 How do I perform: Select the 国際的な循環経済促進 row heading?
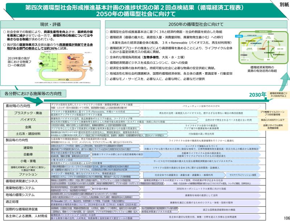pyautogui.click(x=22, y=209)
